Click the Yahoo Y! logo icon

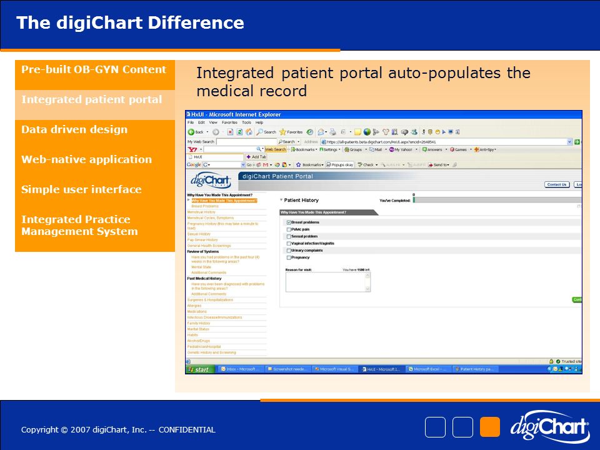coord(192,149)
